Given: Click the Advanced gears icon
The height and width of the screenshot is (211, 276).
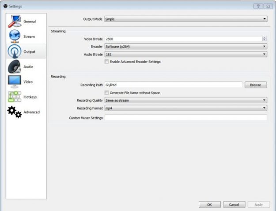Looking at the screenshot, I should (15, 112).
